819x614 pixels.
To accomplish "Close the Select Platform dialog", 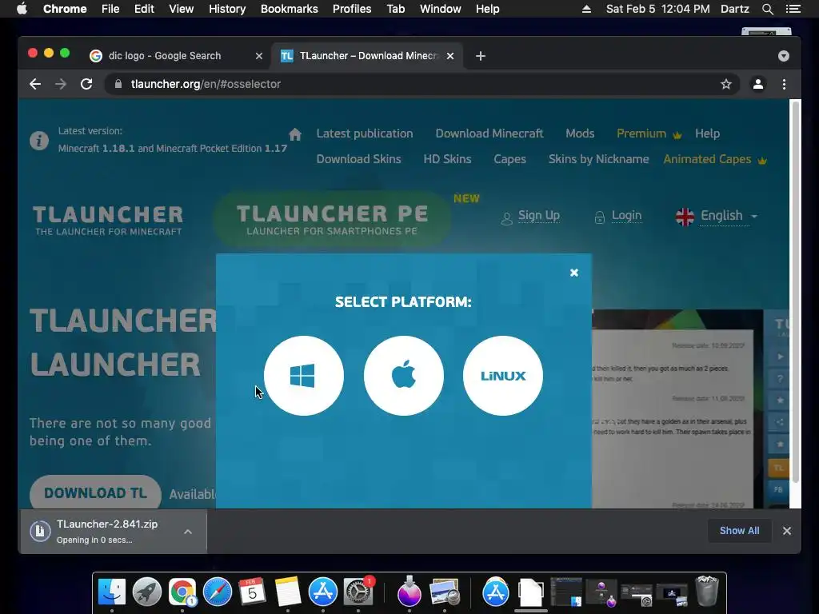I will 574,273.
